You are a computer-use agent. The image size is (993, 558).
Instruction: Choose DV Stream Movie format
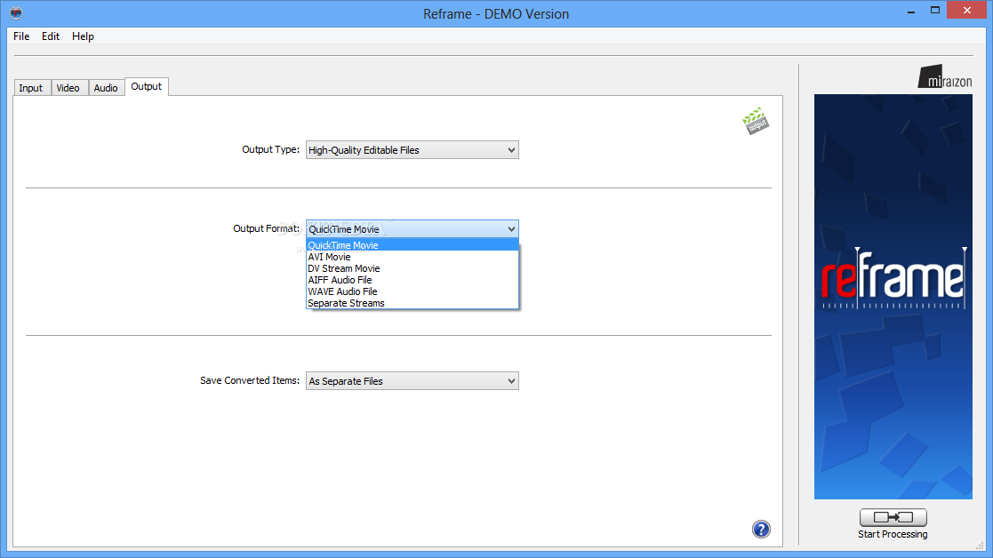pyautogui.click(x=412, y=268)
